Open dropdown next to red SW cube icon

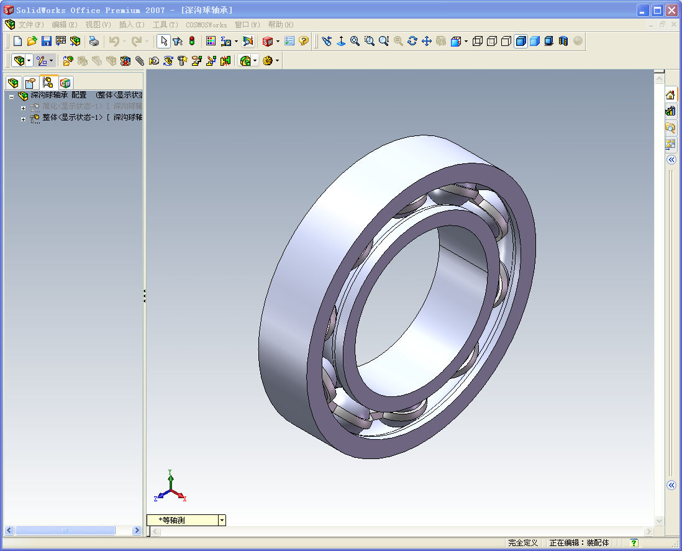278,42
